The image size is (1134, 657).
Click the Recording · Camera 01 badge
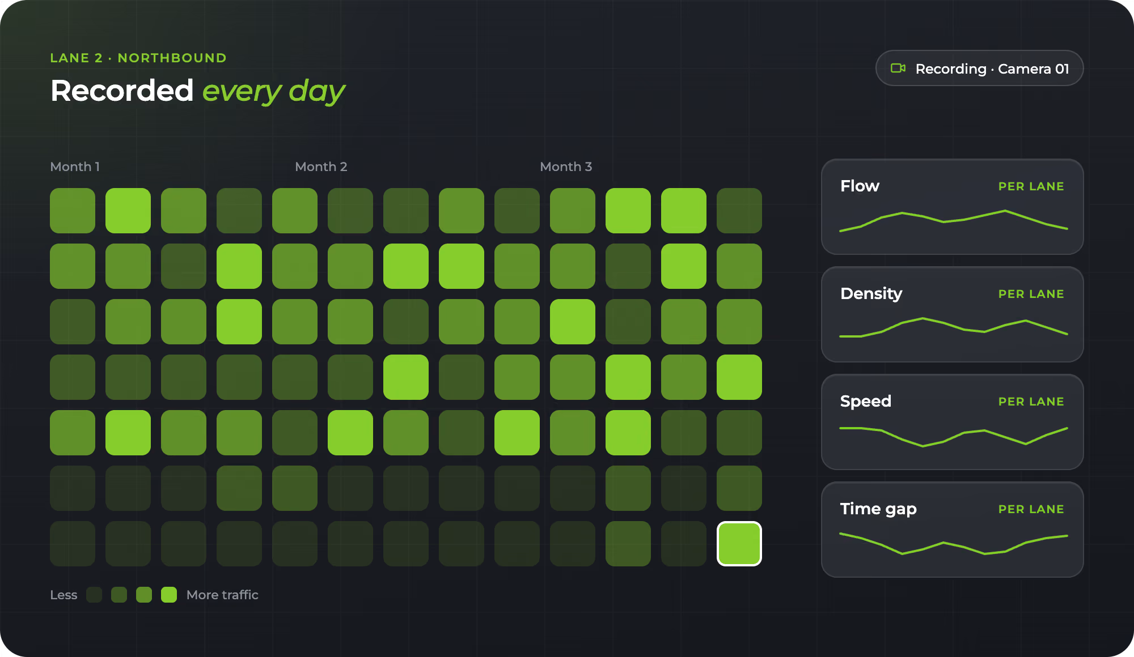tap(979, 68)
